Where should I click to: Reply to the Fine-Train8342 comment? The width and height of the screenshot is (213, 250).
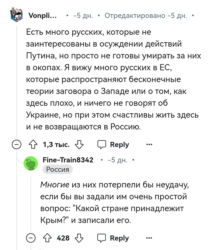click(113, 238)
